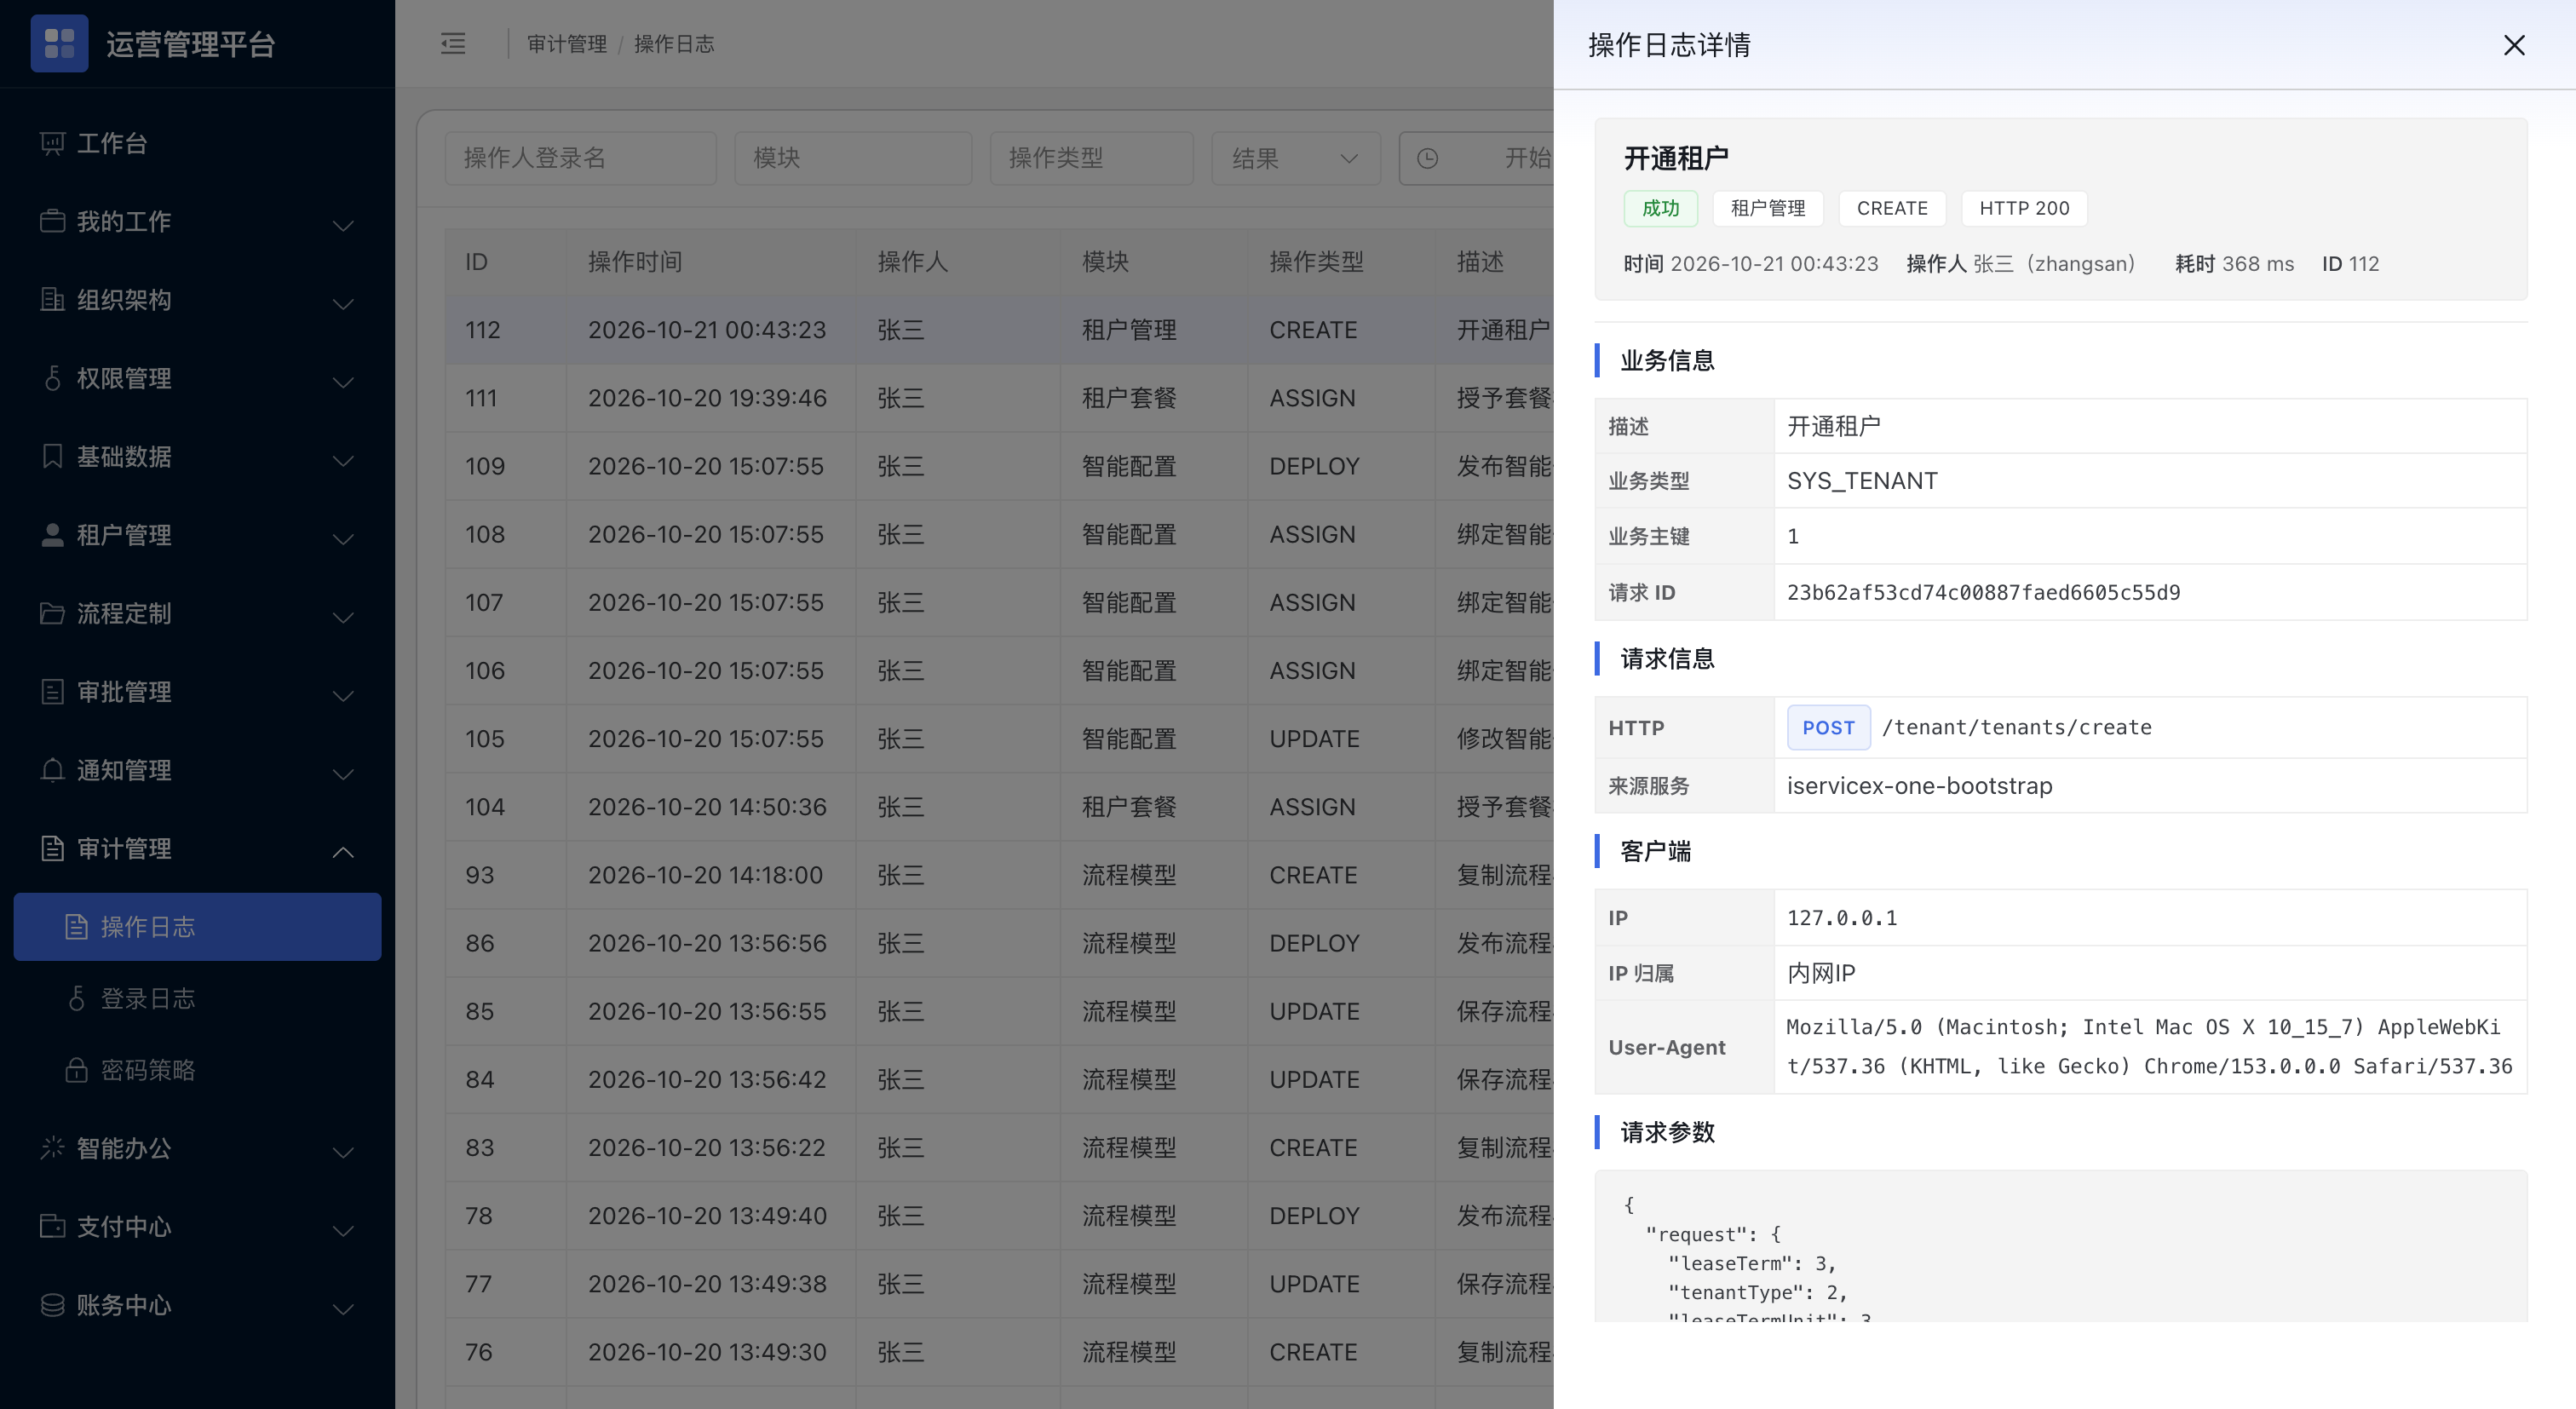Click request ID value 23b62af53cd74c00887faed6605c55d9
The height and width of the screenshot is (1409, 2576).
[1983, 592]
